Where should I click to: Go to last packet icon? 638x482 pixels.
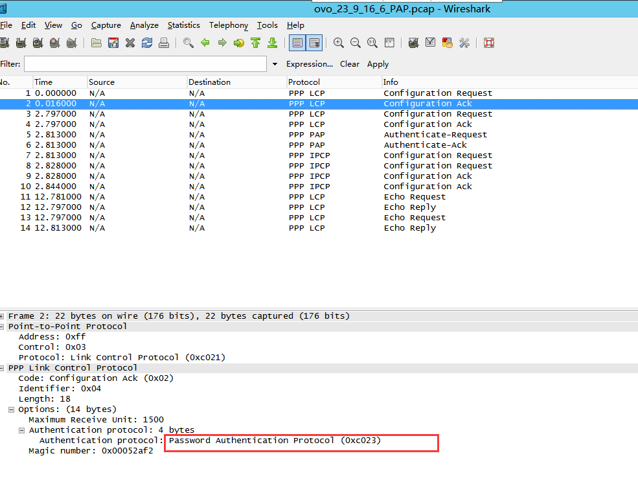[x=273, y=43]
